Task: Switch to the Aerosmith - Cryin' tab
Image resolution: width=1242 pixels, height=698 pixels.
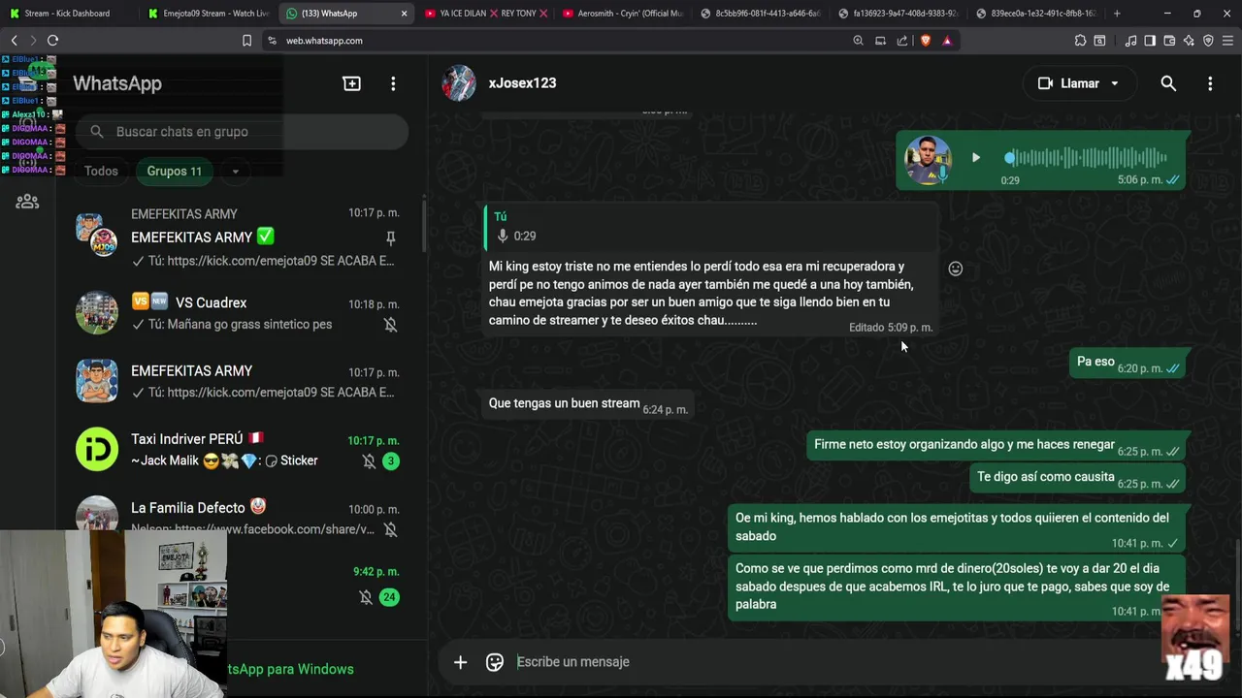Action: click(621, 14)
